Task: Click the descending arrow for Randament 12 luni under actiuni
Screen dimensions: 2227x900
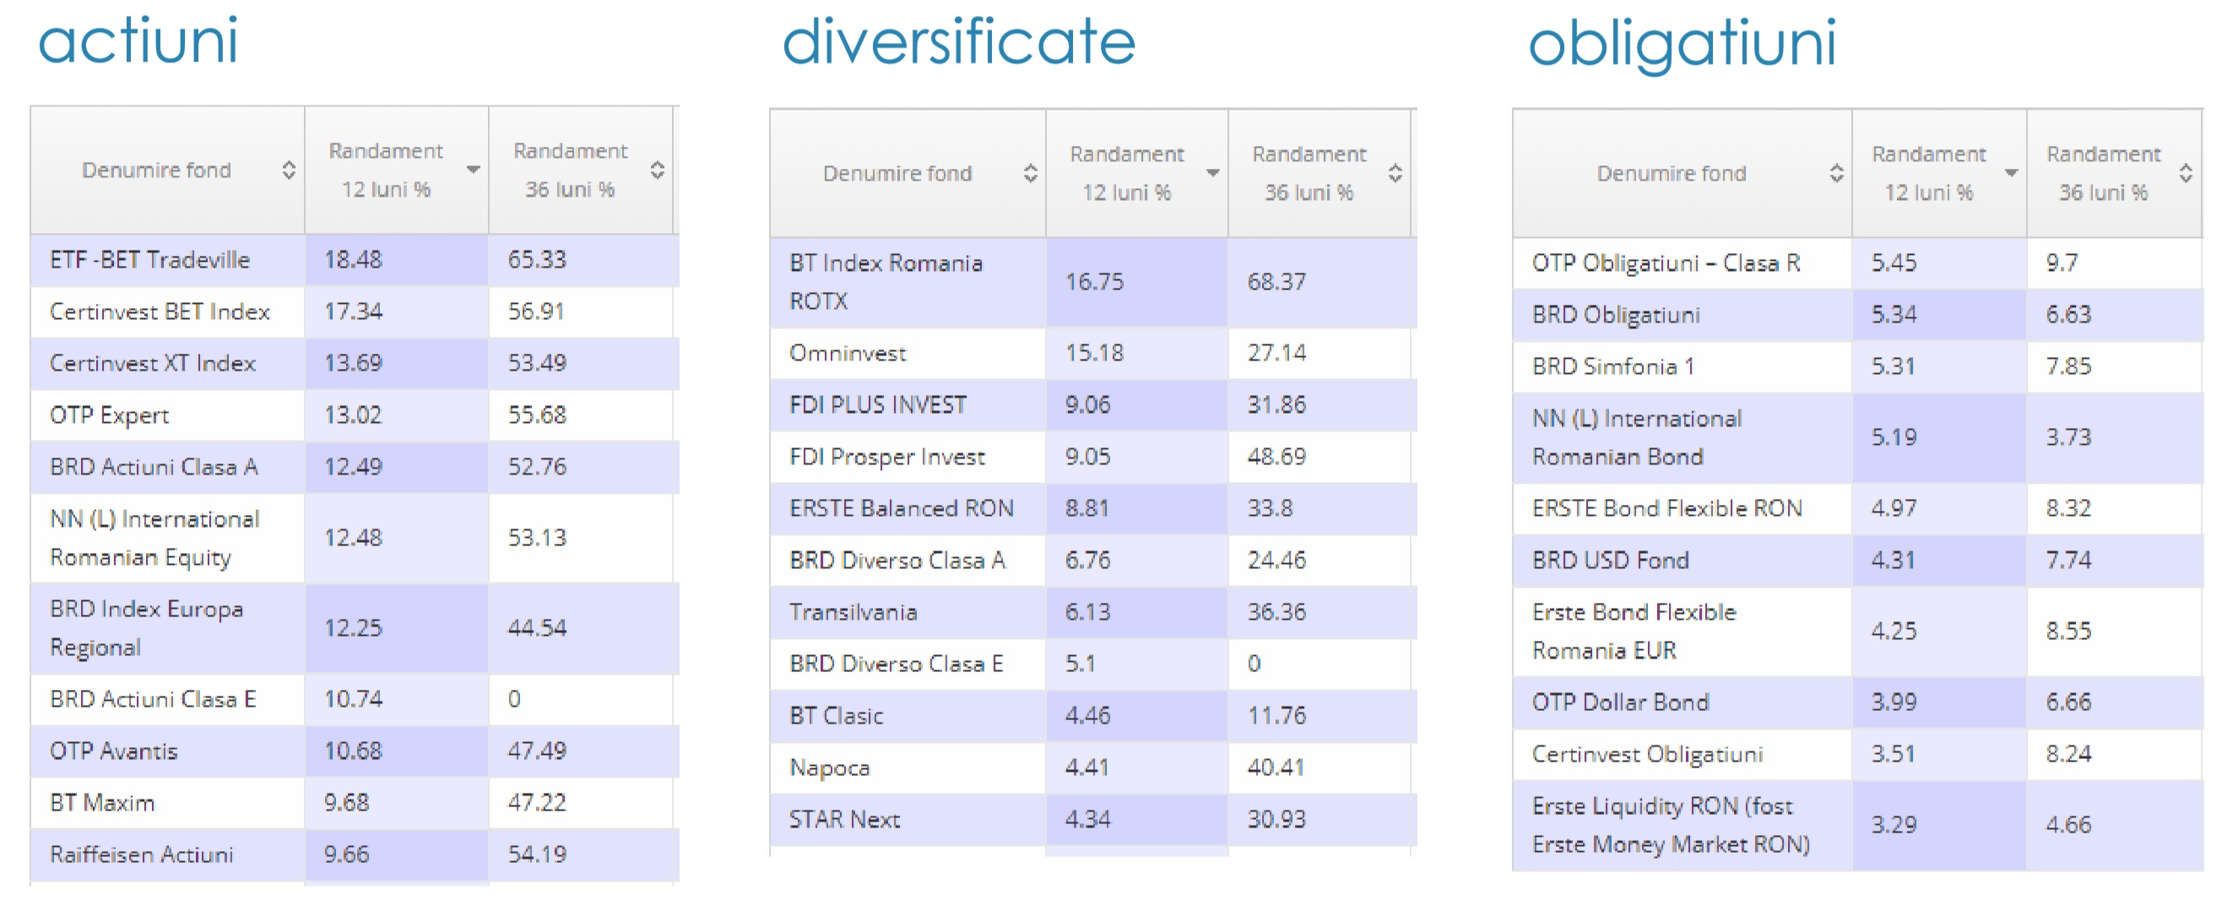Action: (473, 170)
